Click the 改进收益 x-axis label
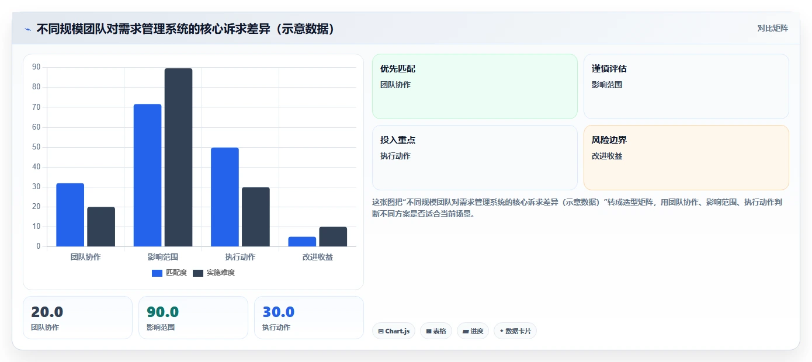 (318, 257)
